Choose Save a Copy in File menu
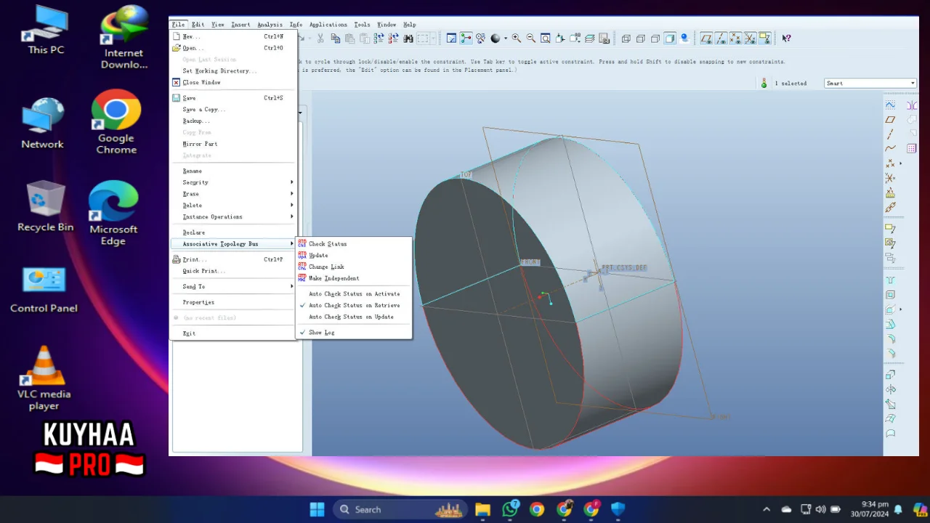930x523 pixels. coord(233,109)
